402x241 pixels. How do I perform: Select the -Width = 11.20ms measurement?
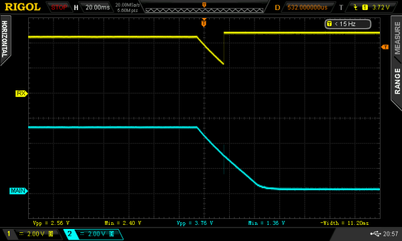pyautogui.click(x=344, y=223)
